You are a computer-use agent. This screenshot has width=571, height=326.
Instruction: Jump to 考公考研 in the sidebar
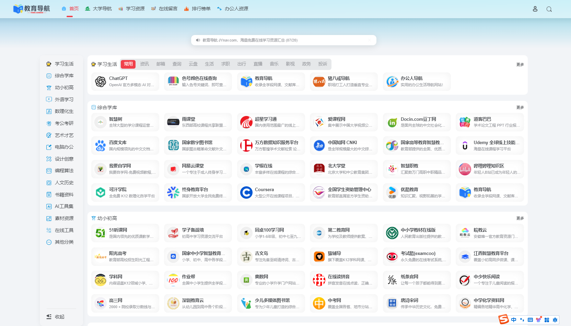[60, 123]
